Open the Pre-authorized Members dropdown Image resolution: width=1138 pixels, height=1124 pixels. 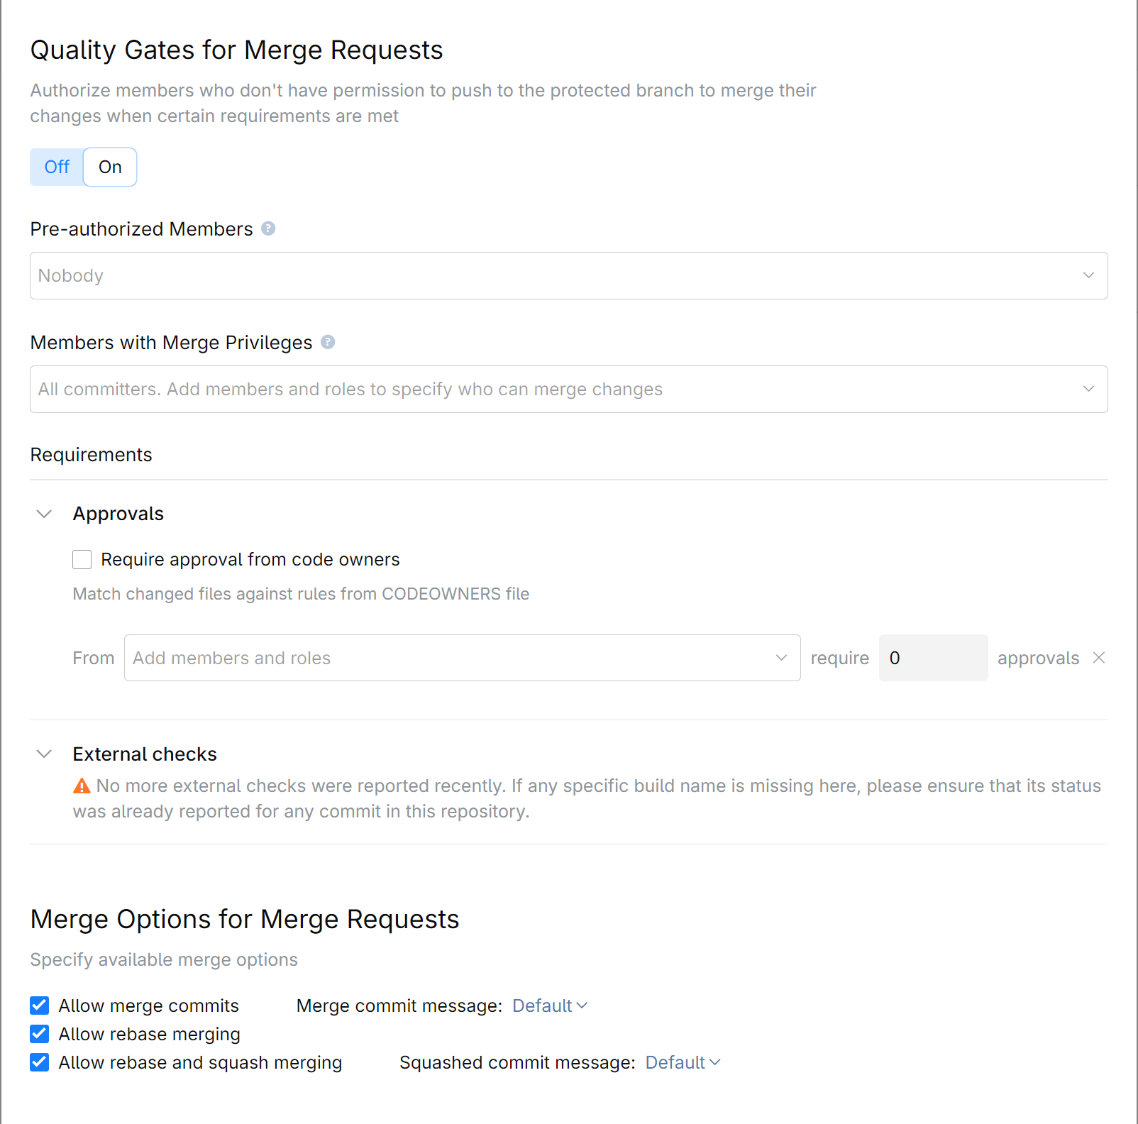(568, 275)
